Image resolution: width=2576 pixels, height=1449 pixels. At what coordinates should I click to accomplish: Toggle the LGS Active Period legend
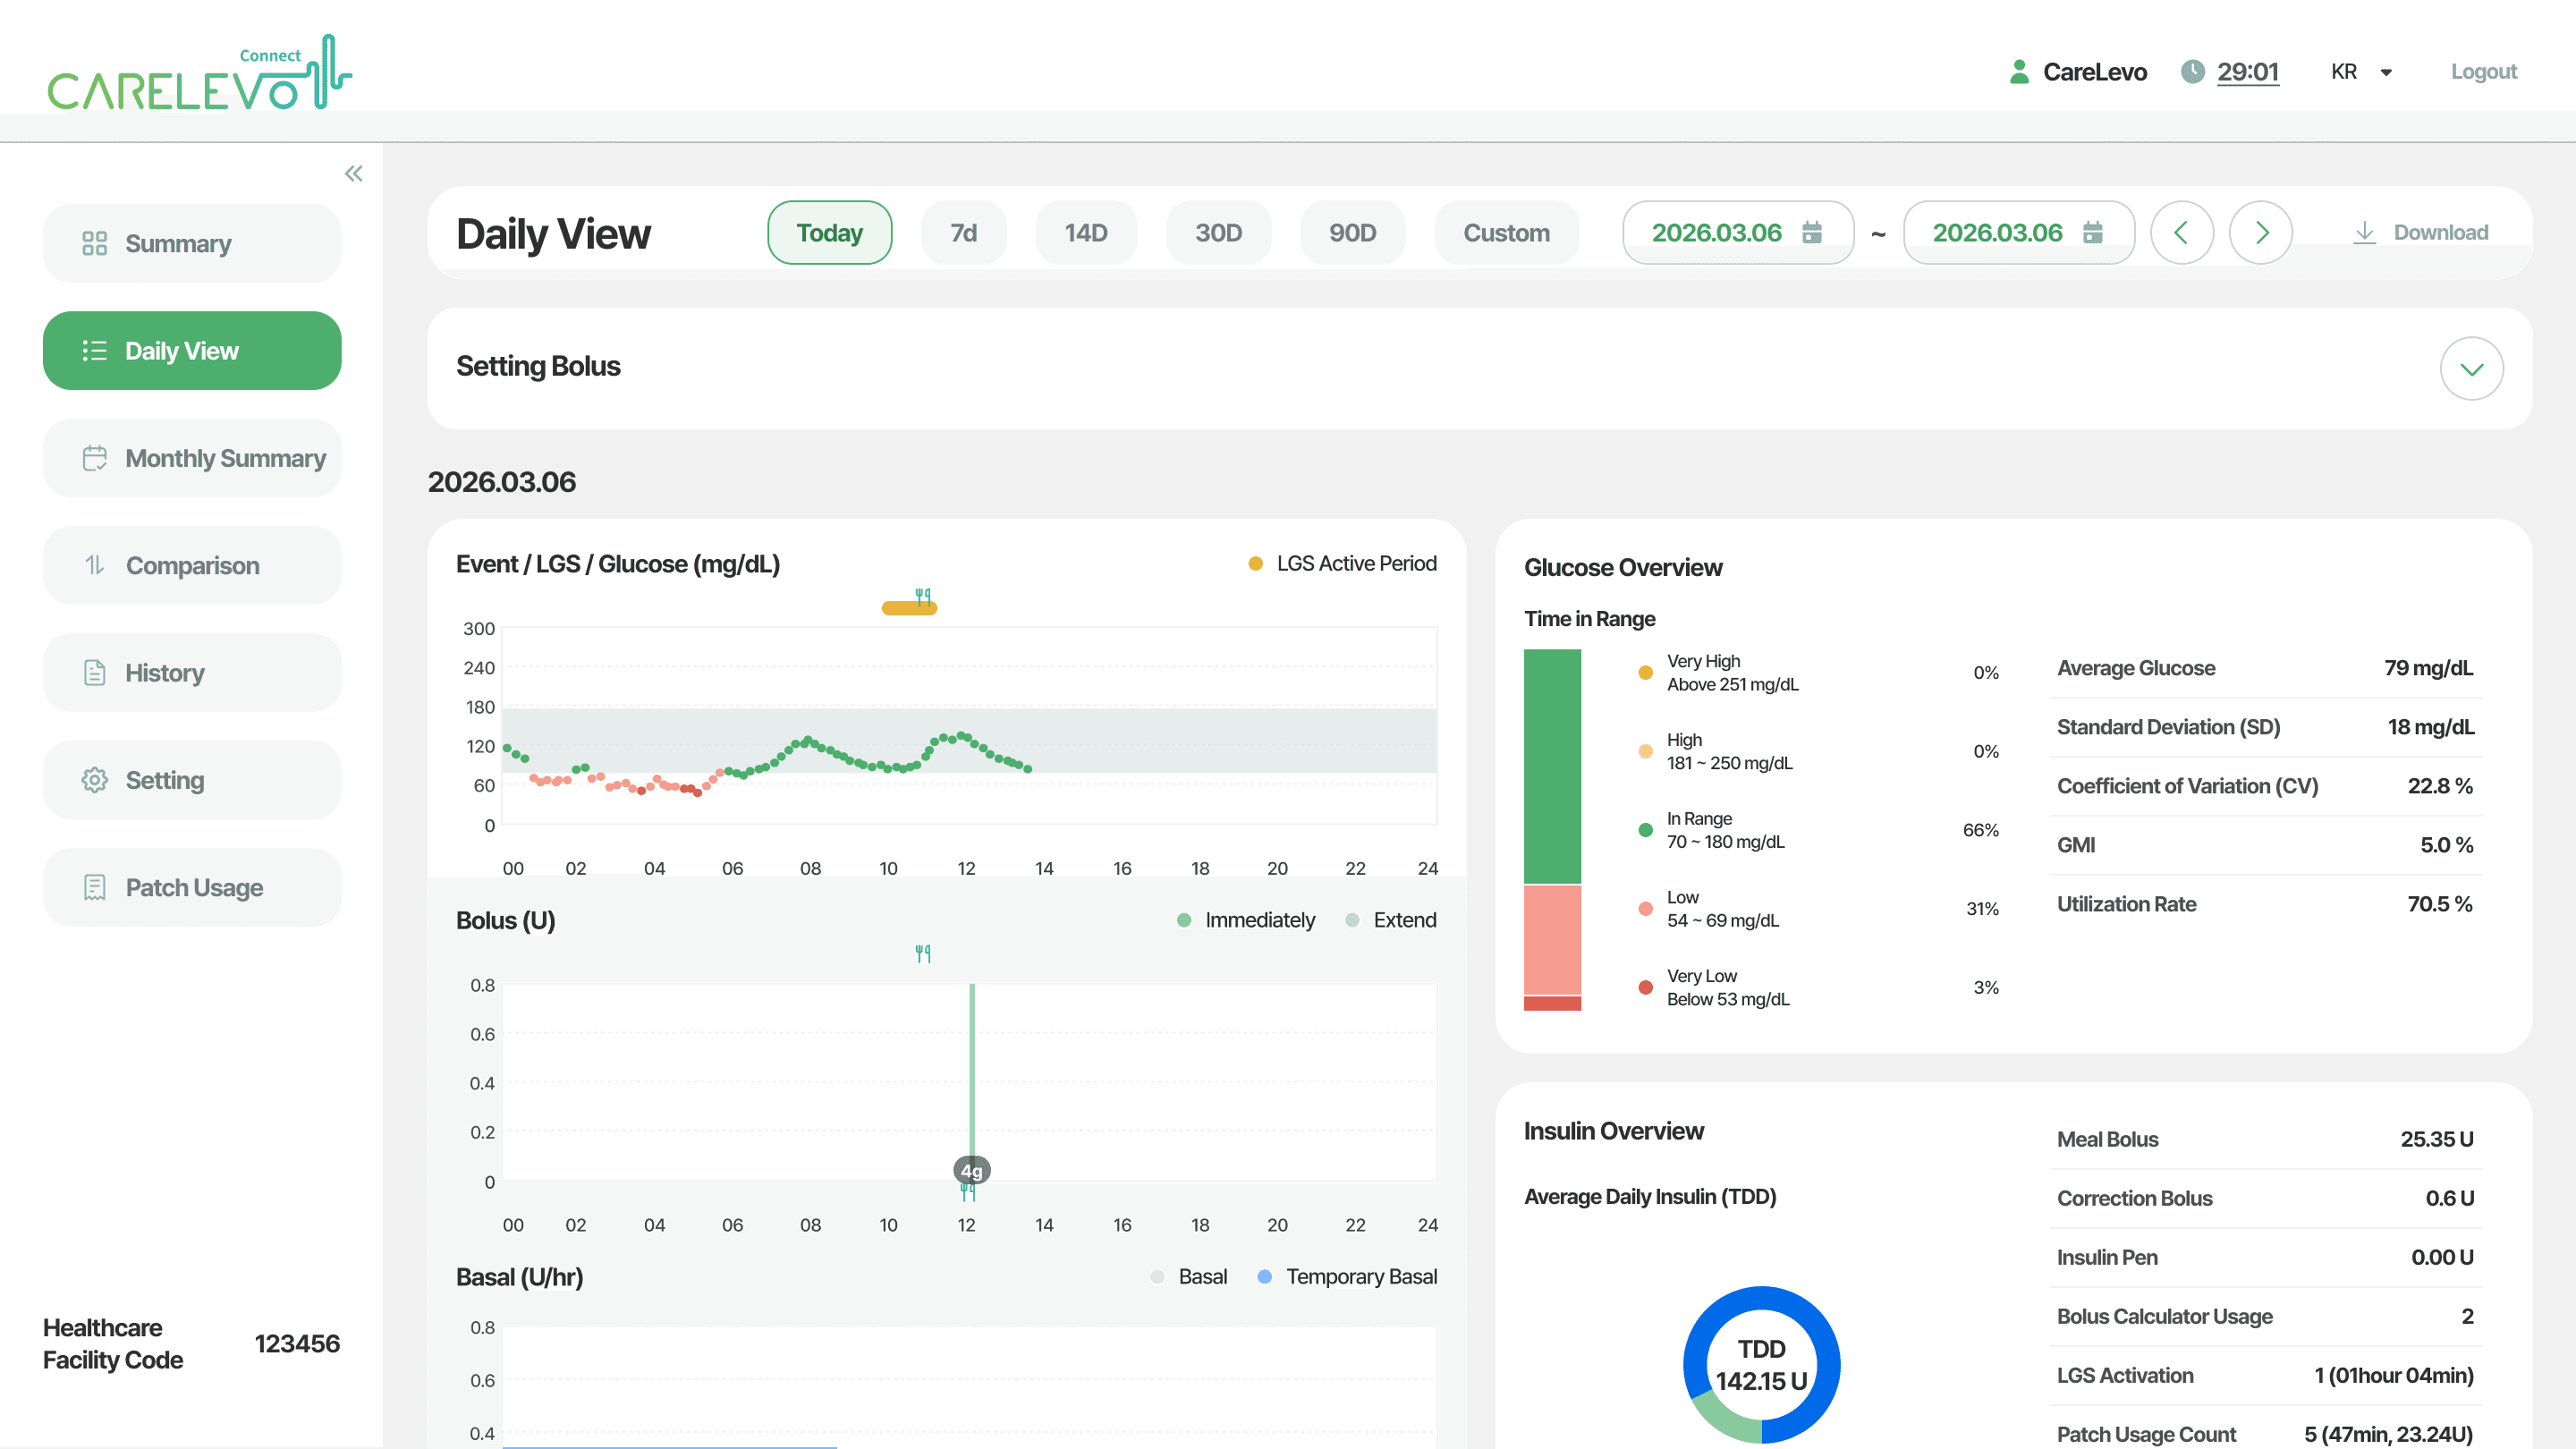(1342, 564)
